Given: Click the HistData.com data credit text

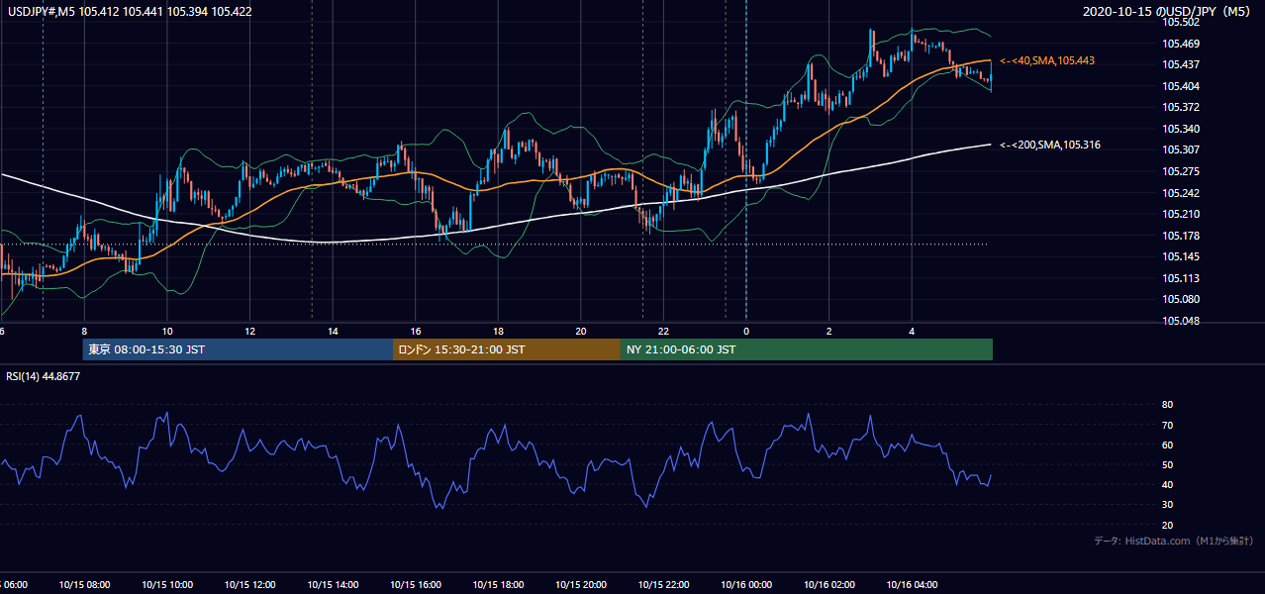Looking at the screenshot, I should pyautogui.click(x=1174, y=541).
